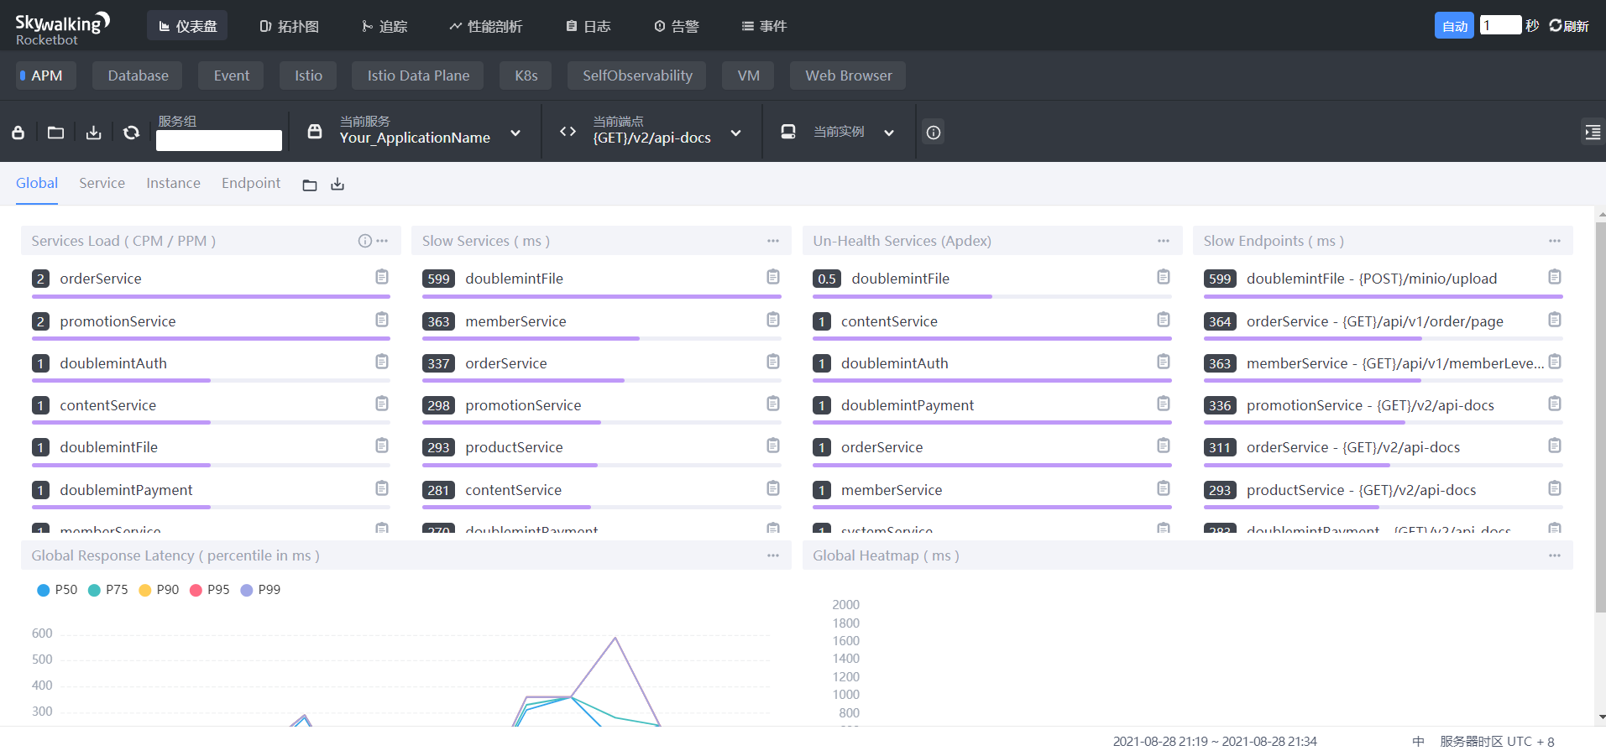
Task: Toggle the auto refresh button
Action: pyautogui.click(x=1453, y=26)
